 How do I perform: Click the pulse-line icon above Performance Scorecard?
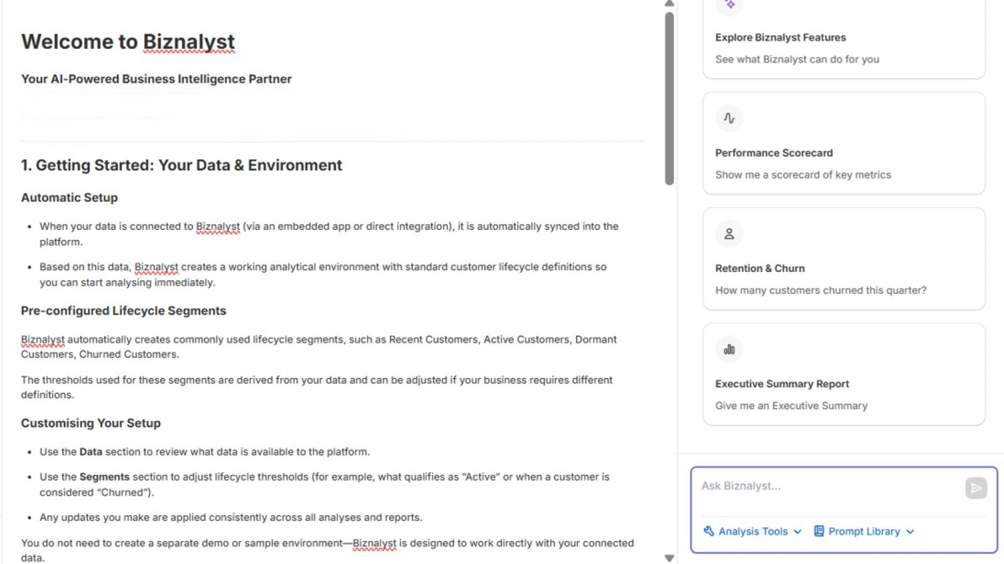[x=729, y=118]
